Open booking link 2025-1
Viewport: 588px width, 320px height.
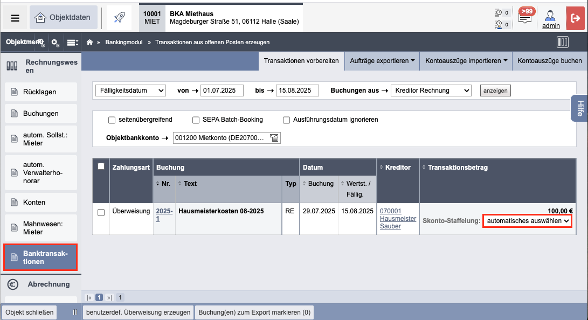click(164, 215)
